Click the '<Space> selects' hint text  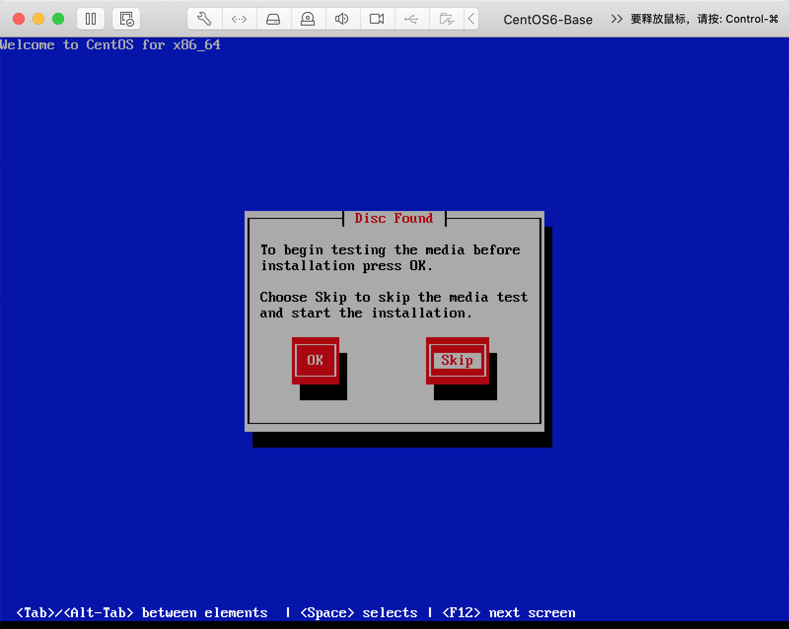point(359,613)
